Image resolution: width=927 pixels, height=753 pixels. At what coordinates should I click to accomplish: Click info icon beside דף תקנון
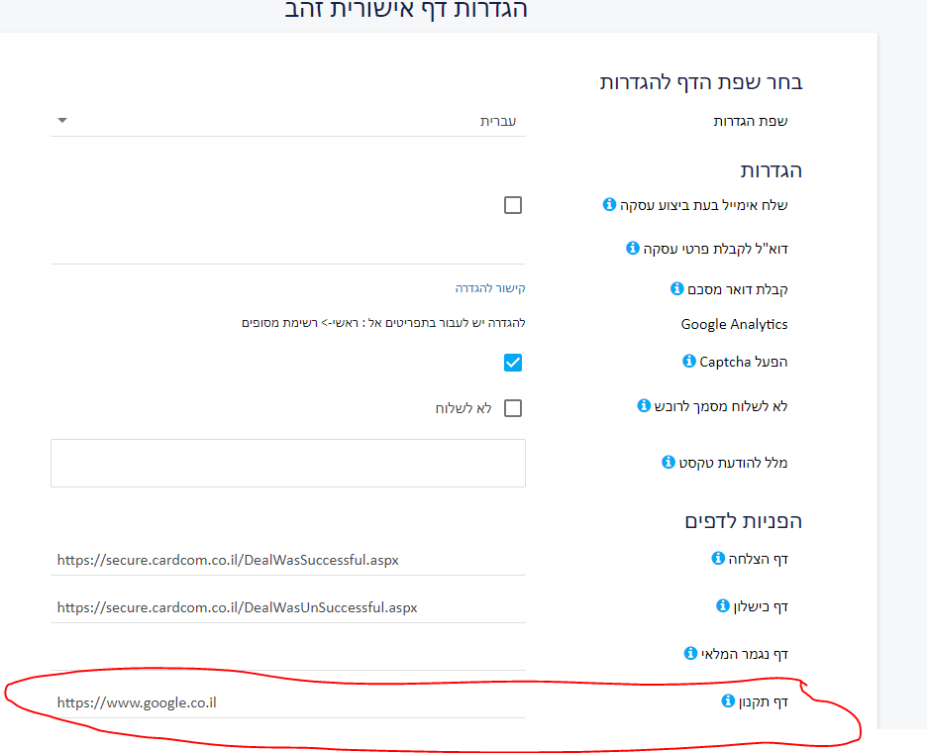tap(728, 700)
